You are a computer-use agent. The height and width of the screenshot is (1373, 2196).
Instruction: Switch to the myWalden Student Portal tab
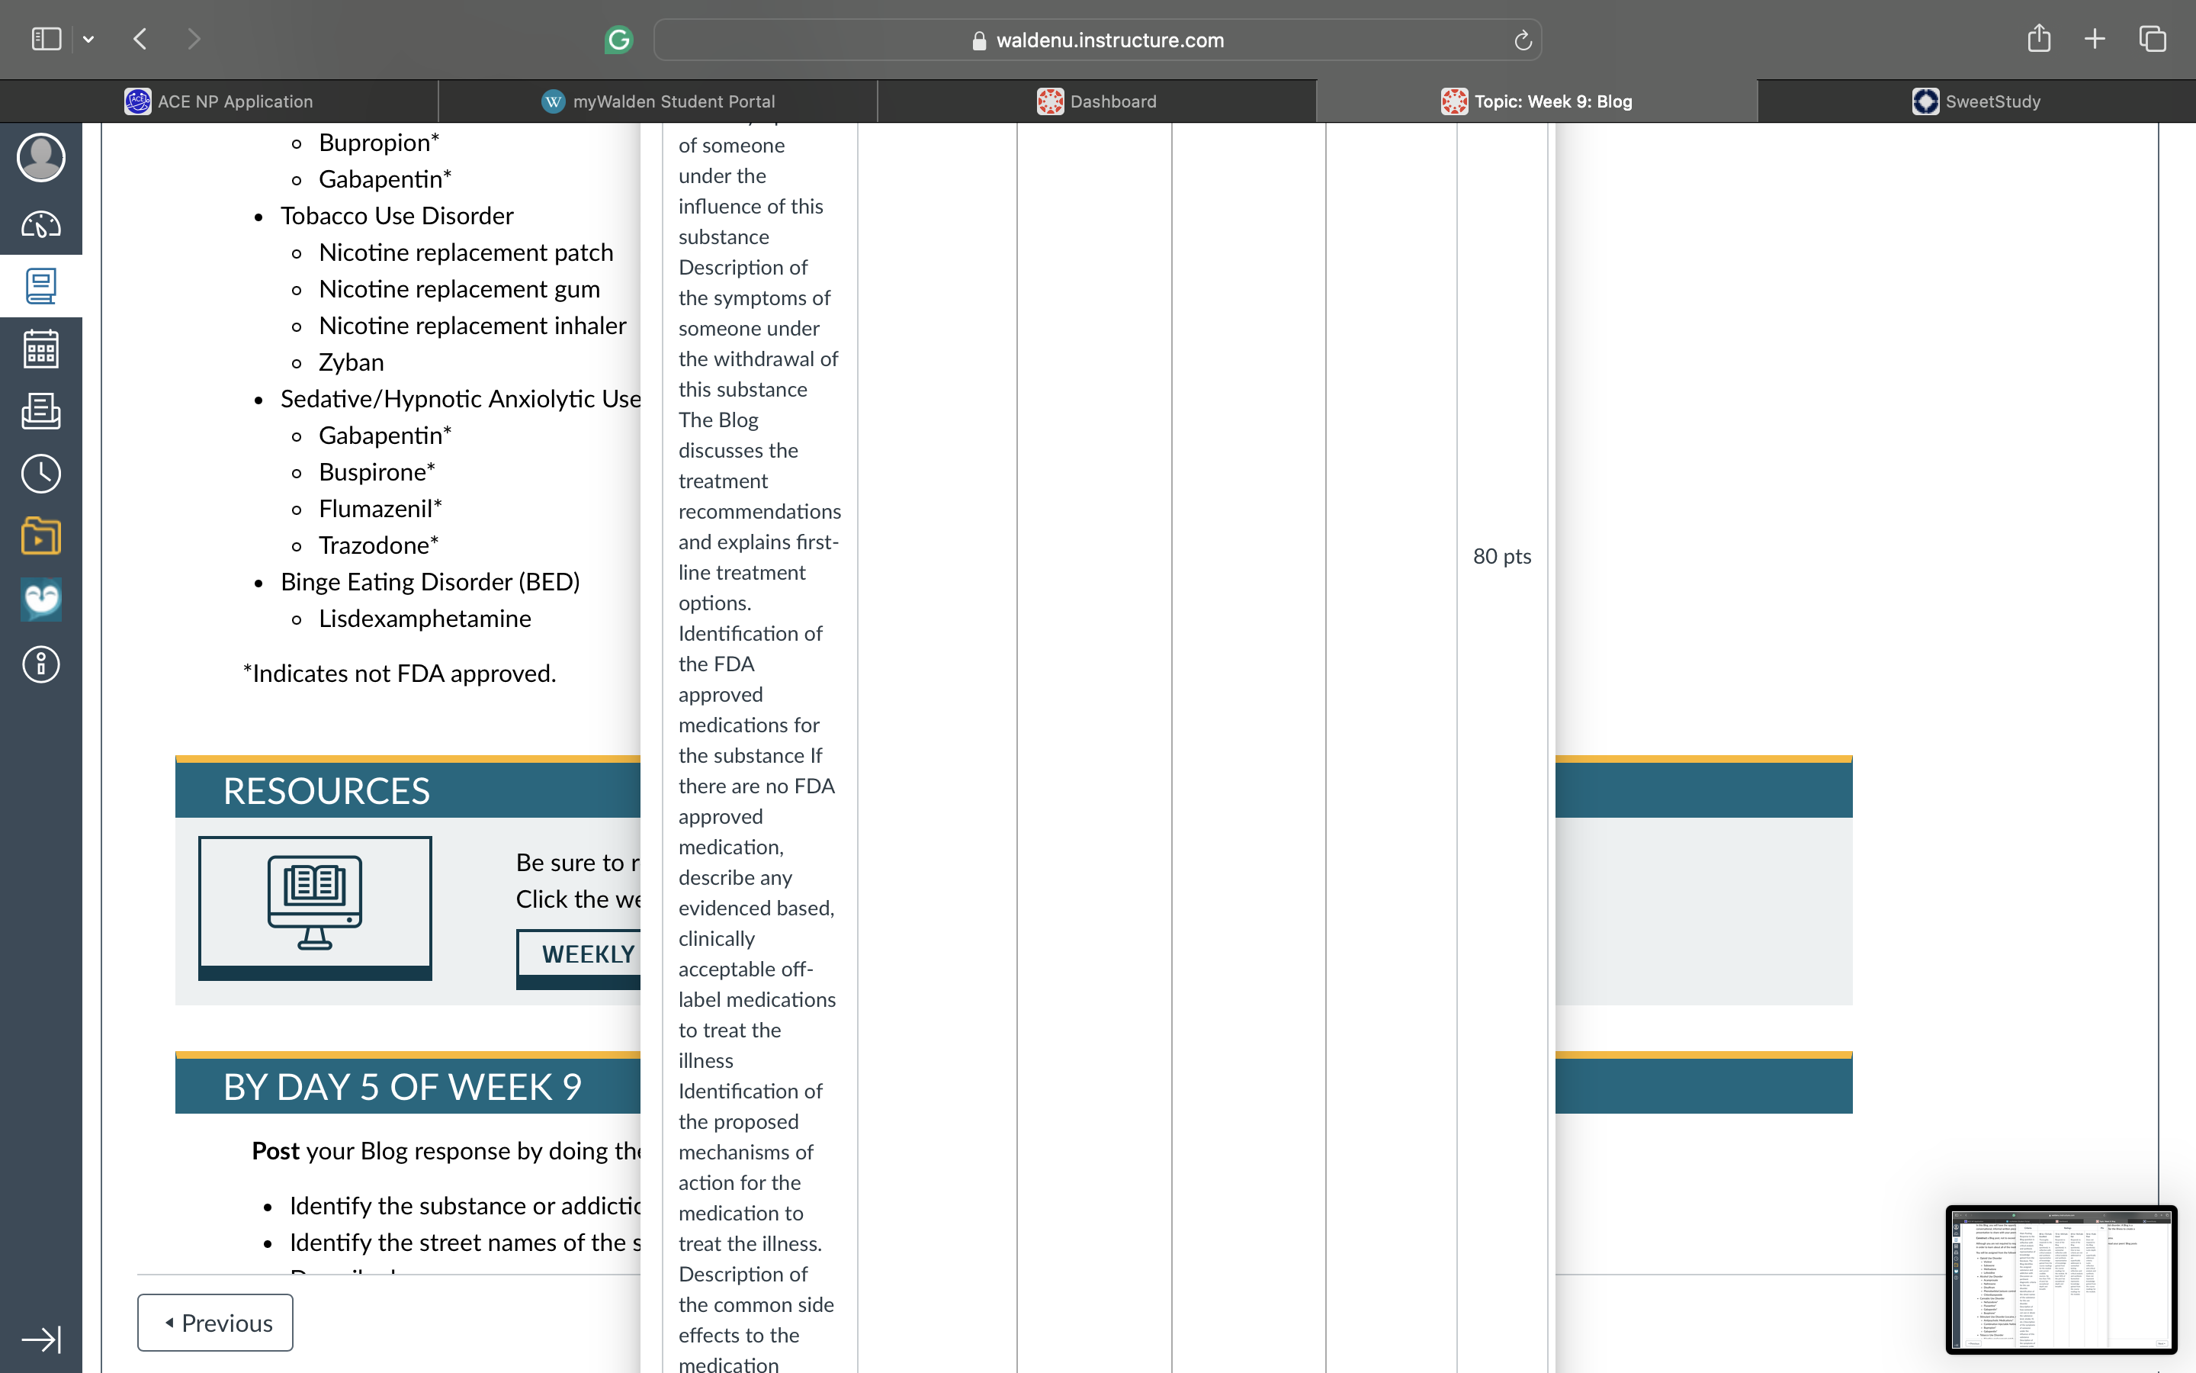[x=658, y=101]
